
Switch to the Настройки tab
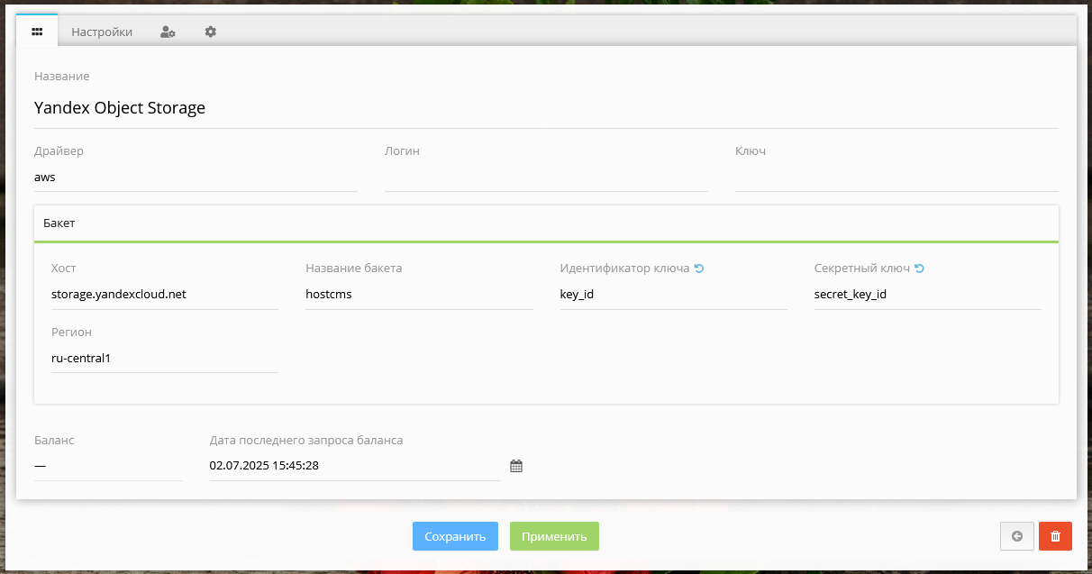tap(102, 32)
